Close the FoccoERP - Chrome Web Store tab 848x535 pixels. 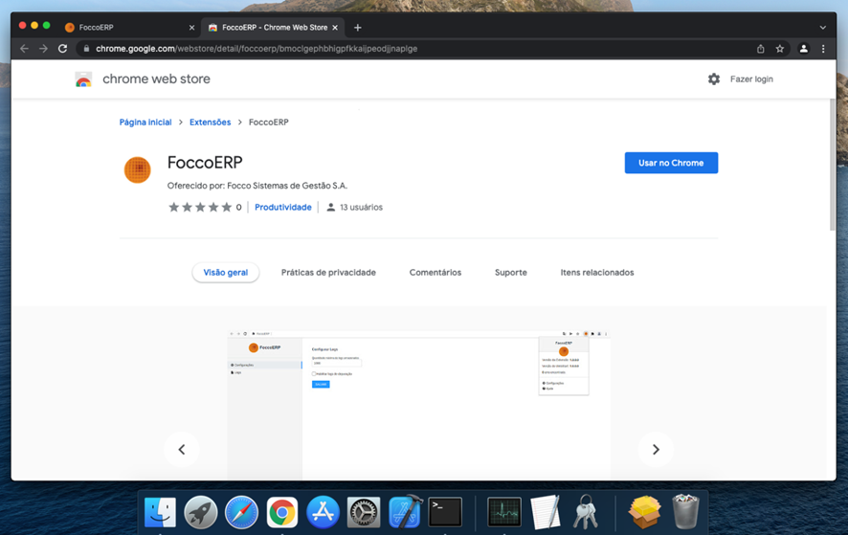335,28
